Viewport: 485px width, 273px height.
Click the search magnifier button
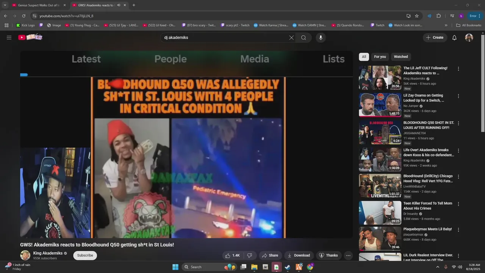[x=304, y=38]
